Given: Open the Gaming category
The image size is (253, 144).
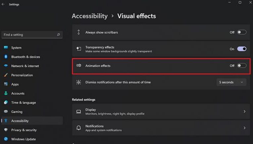Looking at the screenshot, I should (32, 112).
